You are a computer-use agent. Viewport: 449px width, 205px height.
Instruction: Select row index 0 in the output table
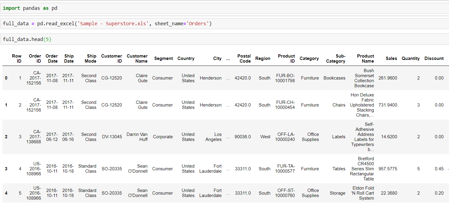7,78
